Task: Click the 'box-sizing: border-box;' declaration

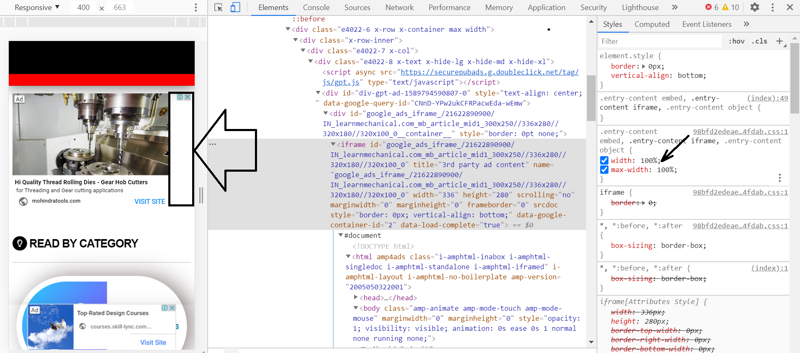Action: coord(659,245)
